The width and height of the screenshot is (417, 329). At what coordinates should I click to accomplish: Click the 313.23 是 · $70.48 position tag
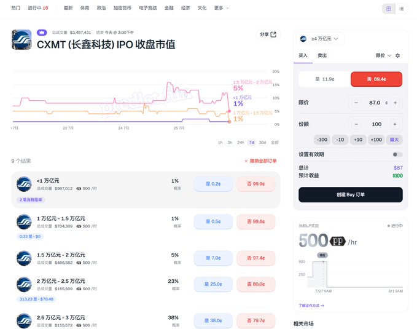[36, 299]
